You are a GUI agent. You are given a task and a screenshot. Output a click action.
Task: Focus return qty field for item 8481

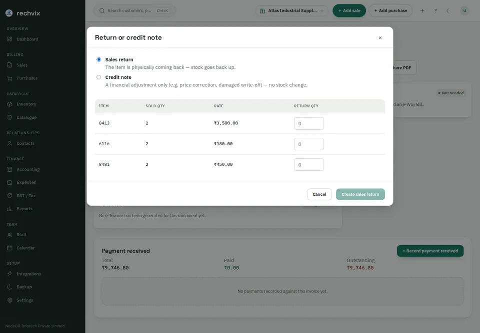(309, 165)
